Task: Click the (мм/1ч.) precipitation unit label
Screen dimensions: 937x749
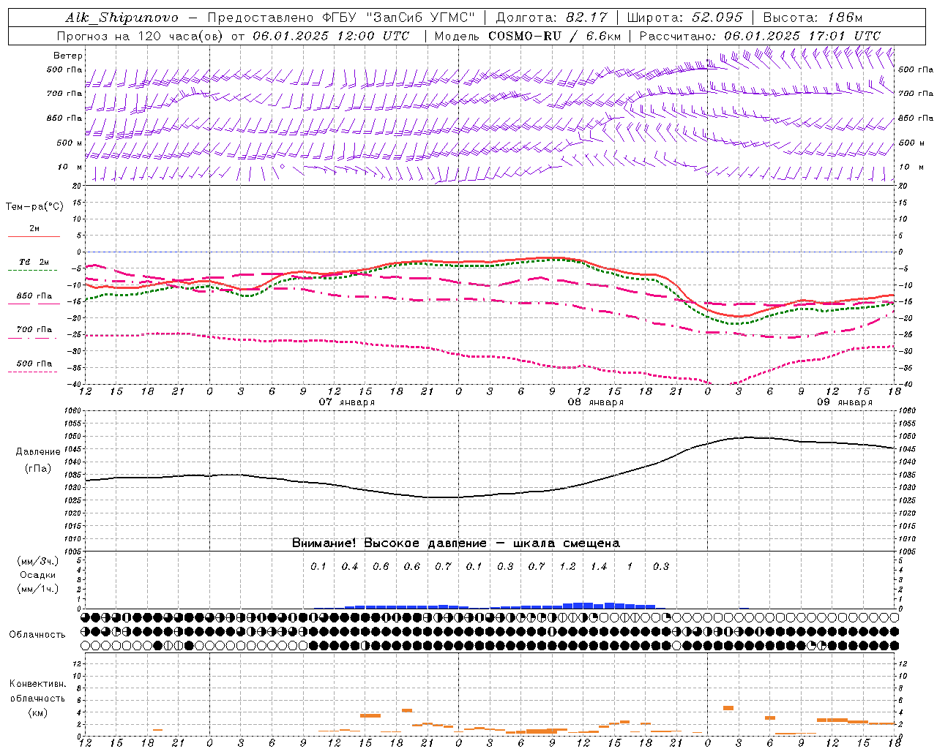Action: [x=37, y=589]
